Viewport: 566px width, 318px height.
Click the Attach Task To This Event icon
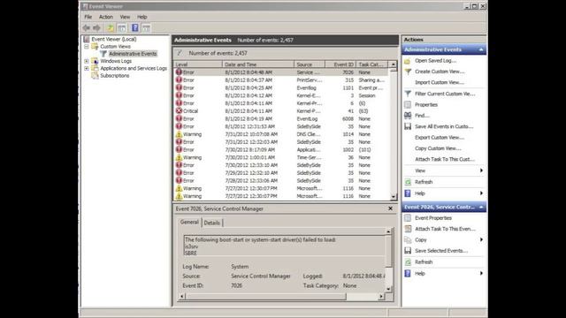(408, 229)
